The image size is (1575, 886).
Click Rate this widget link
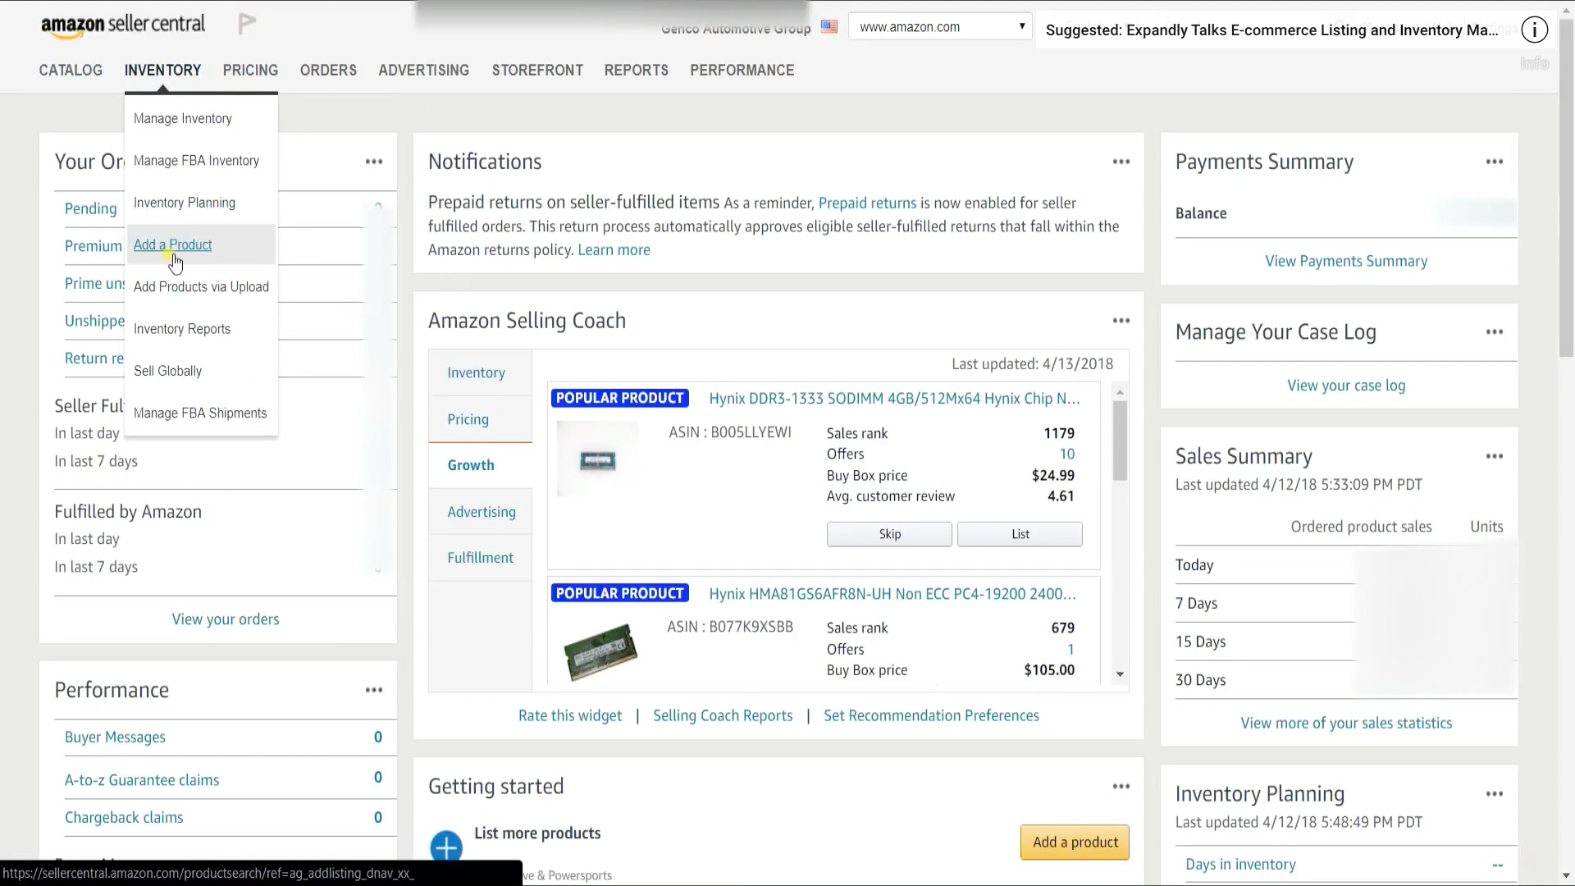pyautogui.click(x=570, y=715)
